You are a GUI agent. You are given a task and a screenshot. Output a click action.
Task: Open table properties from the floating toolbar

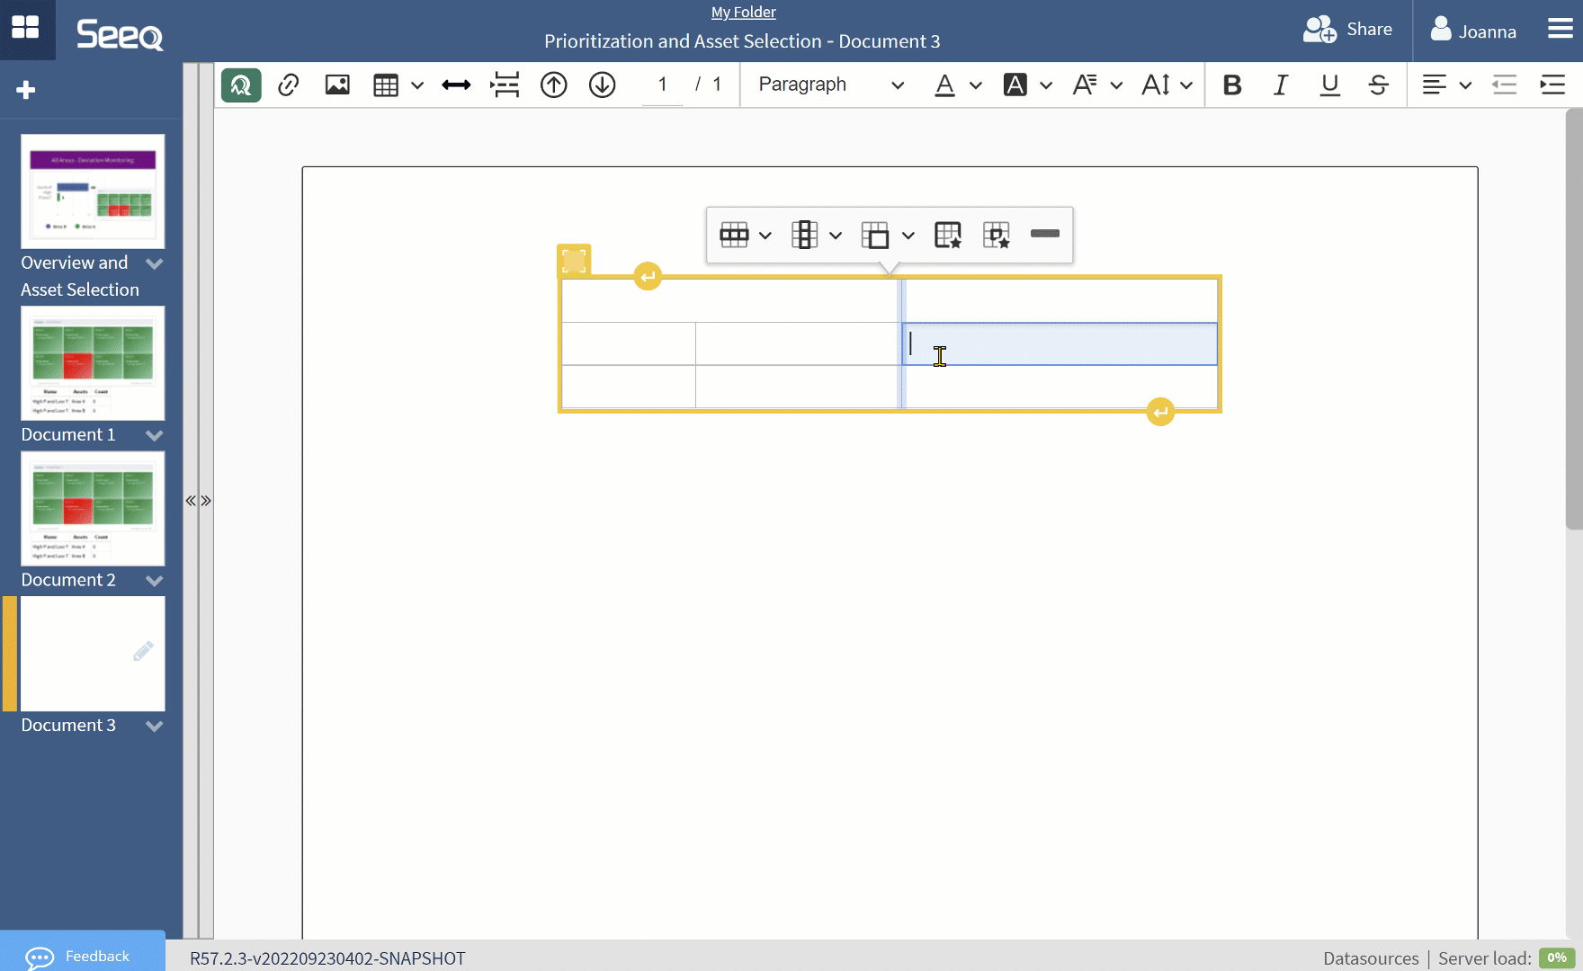coord(949,235)
